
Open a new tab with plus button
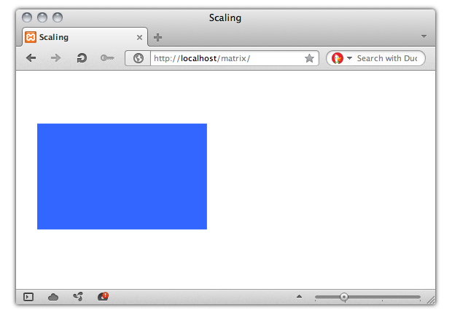point(157,37)
